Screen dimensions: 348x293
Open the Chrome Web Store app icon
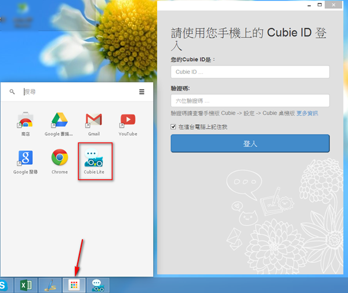tap(26, 120)
